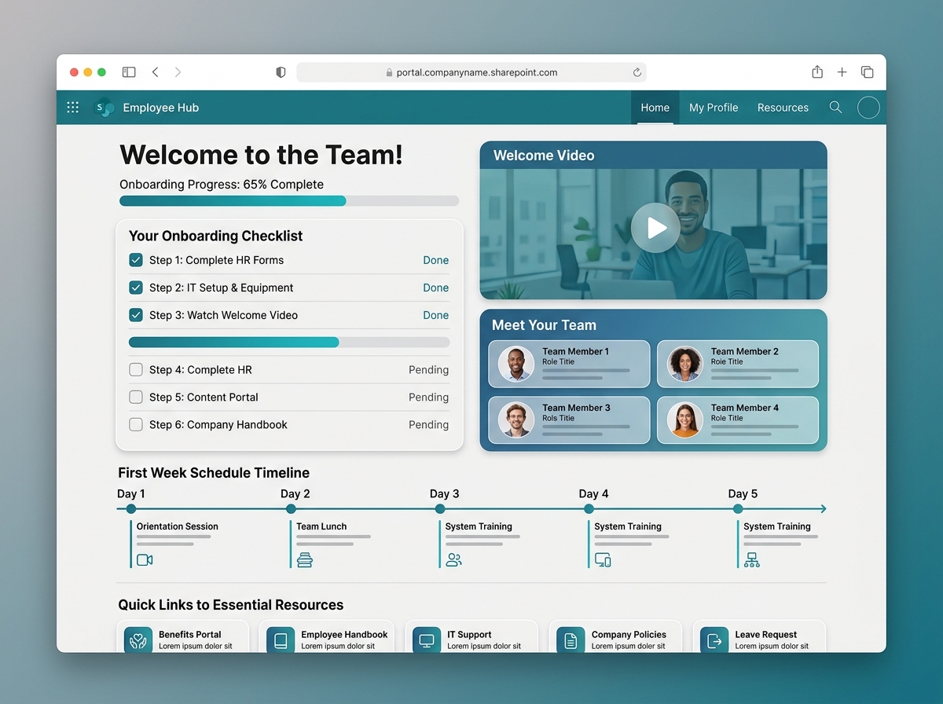
Task: Open the Resources tab
Action: coord(783,108)
